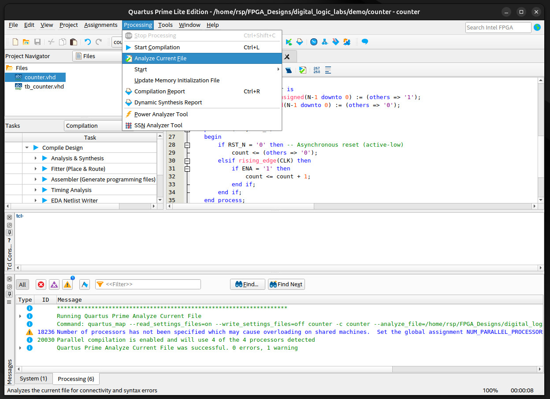Select Start Compilation from the Processing menu
Viewport: 550px width, 399px height.
click(x=157, y=47)
